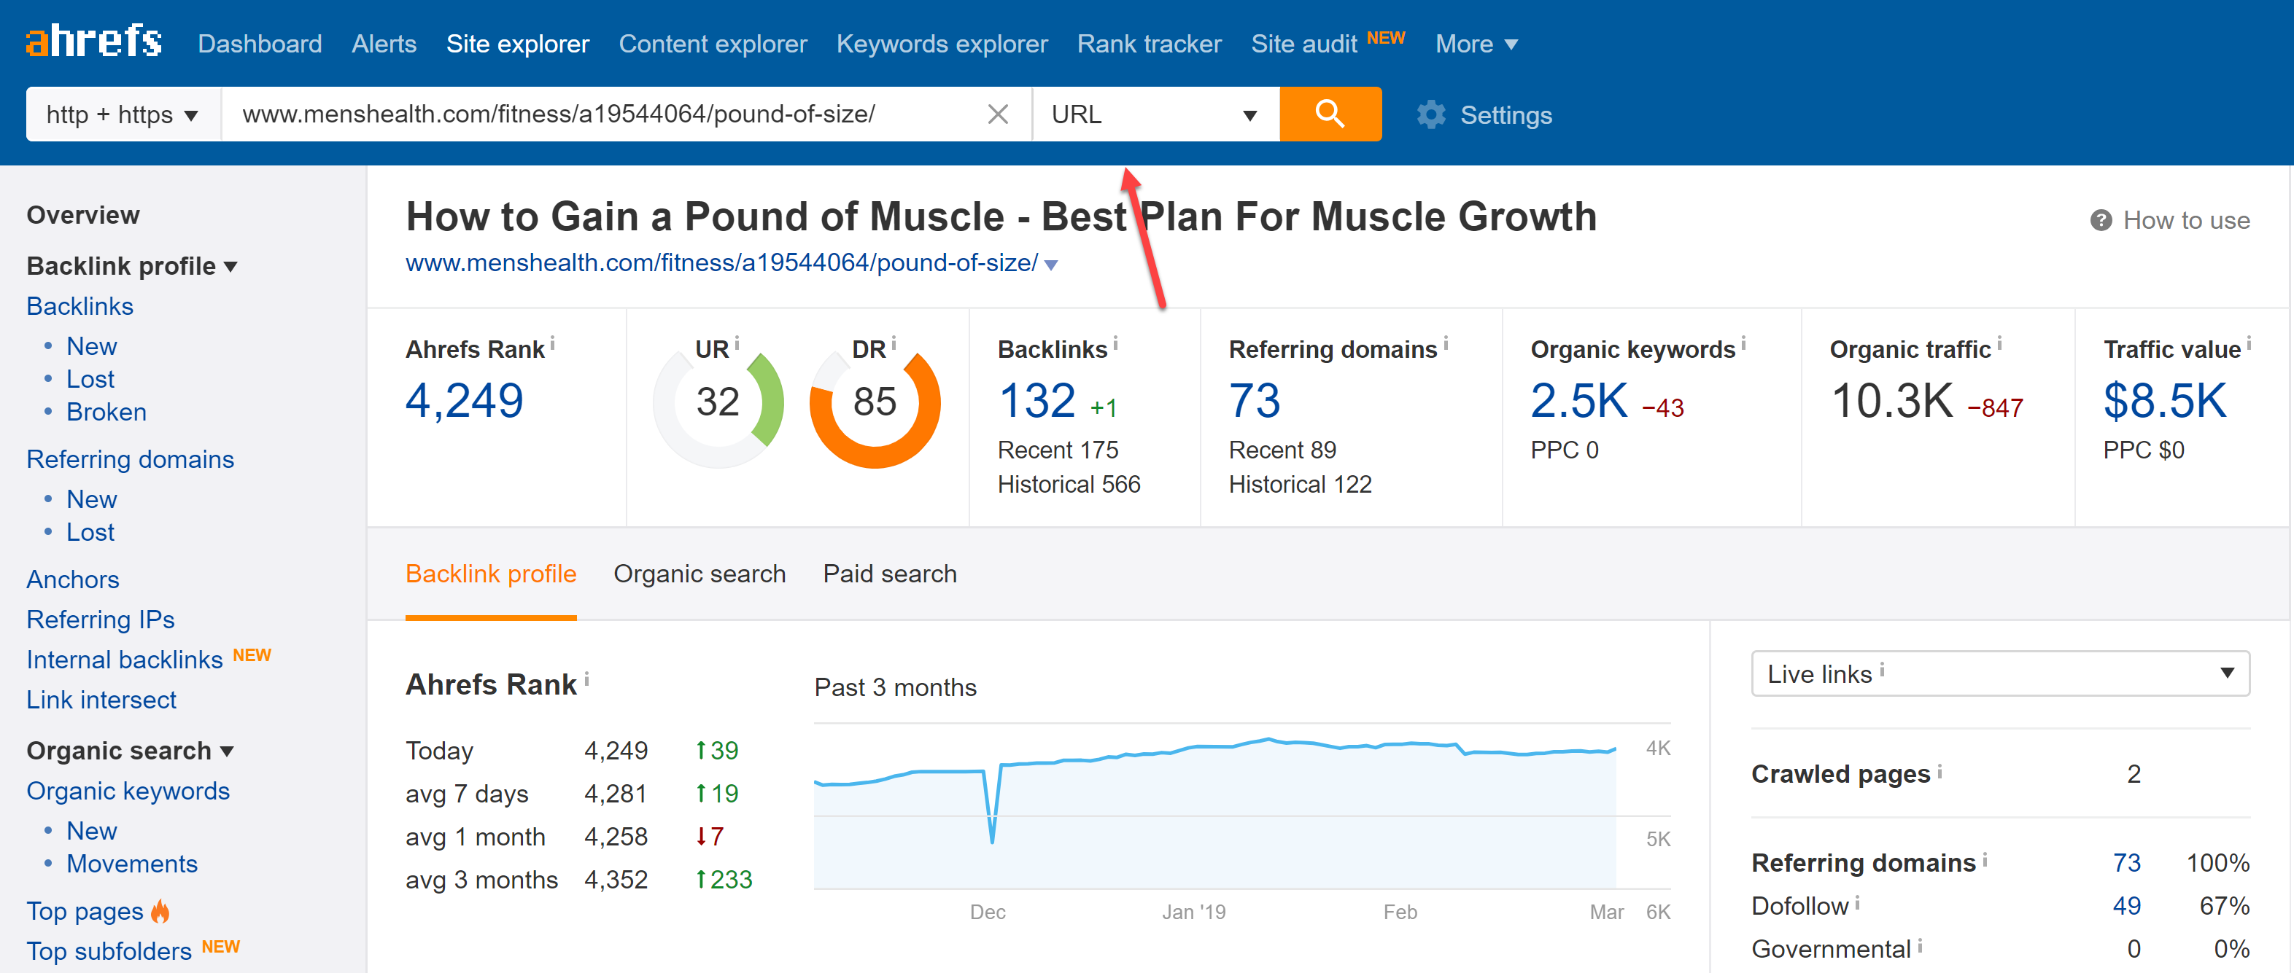This screenshot has width=2294, height=973.
Task: Switch to the Paid search tab
Action: click(x=890, y=574)
